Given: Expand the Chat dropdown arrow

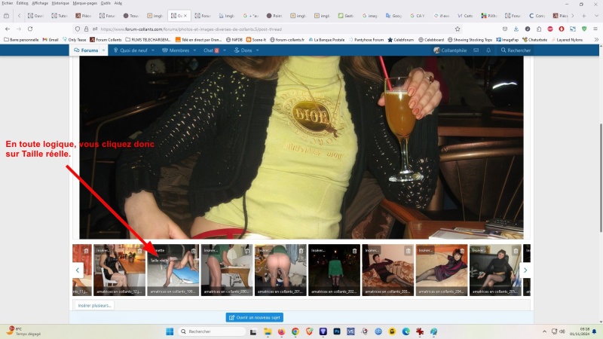Looking at the screenshot, I should click(225, 50).
